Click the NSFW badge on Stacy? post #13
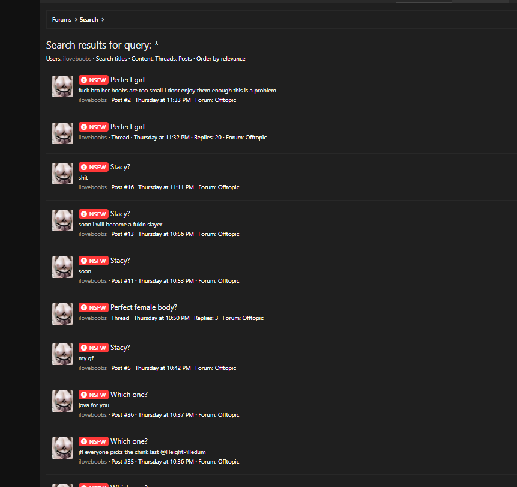This screenshot has height=487, width=517. click(x=94, y=214)
